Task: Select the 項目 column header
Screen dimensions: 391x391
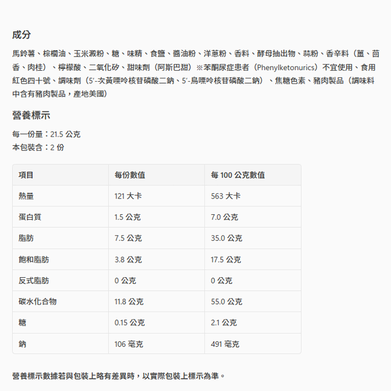Action: tap(26, 175)
